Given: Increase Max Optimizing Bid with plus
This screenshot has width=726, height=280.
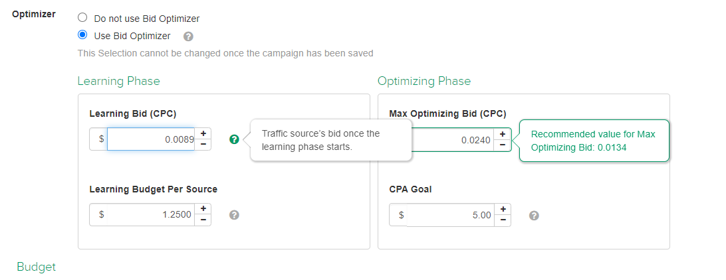Looking at the screenshot, I should (x=503, y=134).
